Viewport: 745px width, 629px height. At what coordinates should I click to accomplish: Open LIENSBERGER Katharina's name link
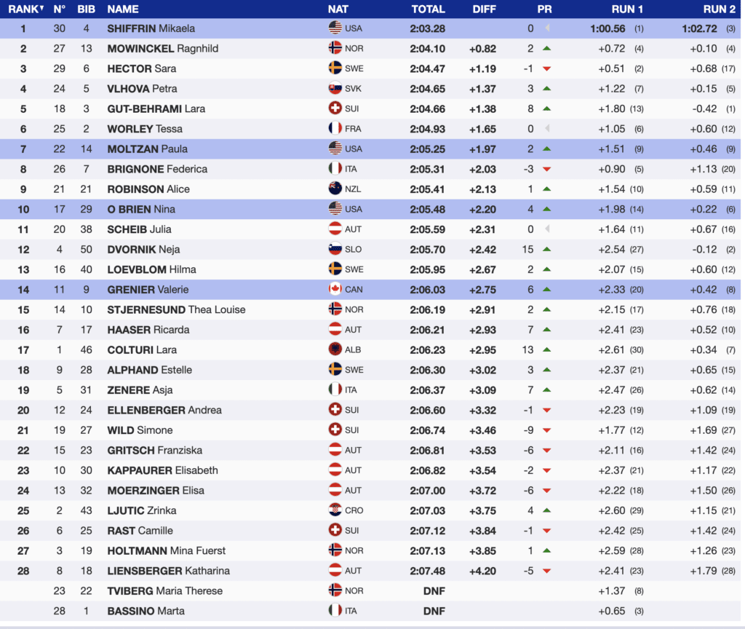pos(168,571)
